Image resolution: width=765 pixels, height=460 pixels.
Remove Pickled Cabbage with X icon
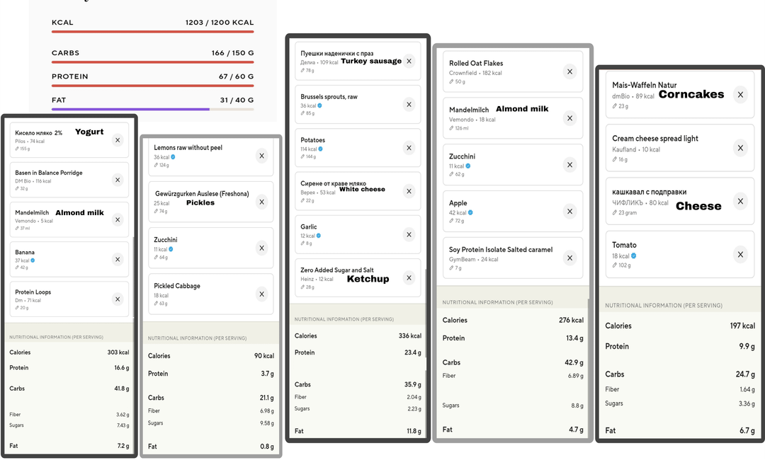(x=261, y=294)
